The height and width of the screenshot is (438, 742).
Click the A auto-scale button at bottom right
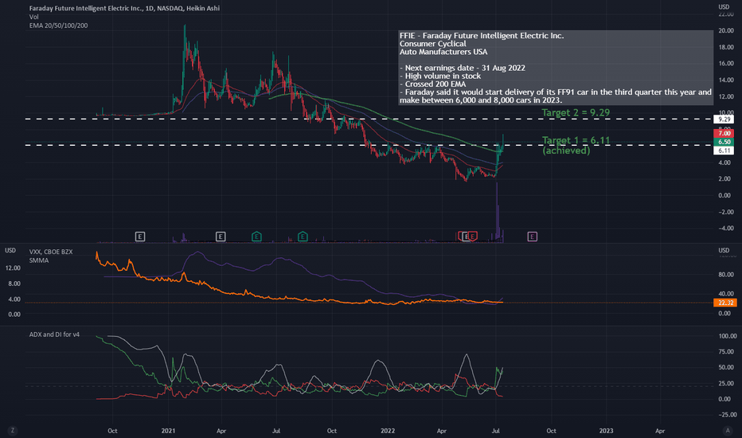(x=728, y=430)
